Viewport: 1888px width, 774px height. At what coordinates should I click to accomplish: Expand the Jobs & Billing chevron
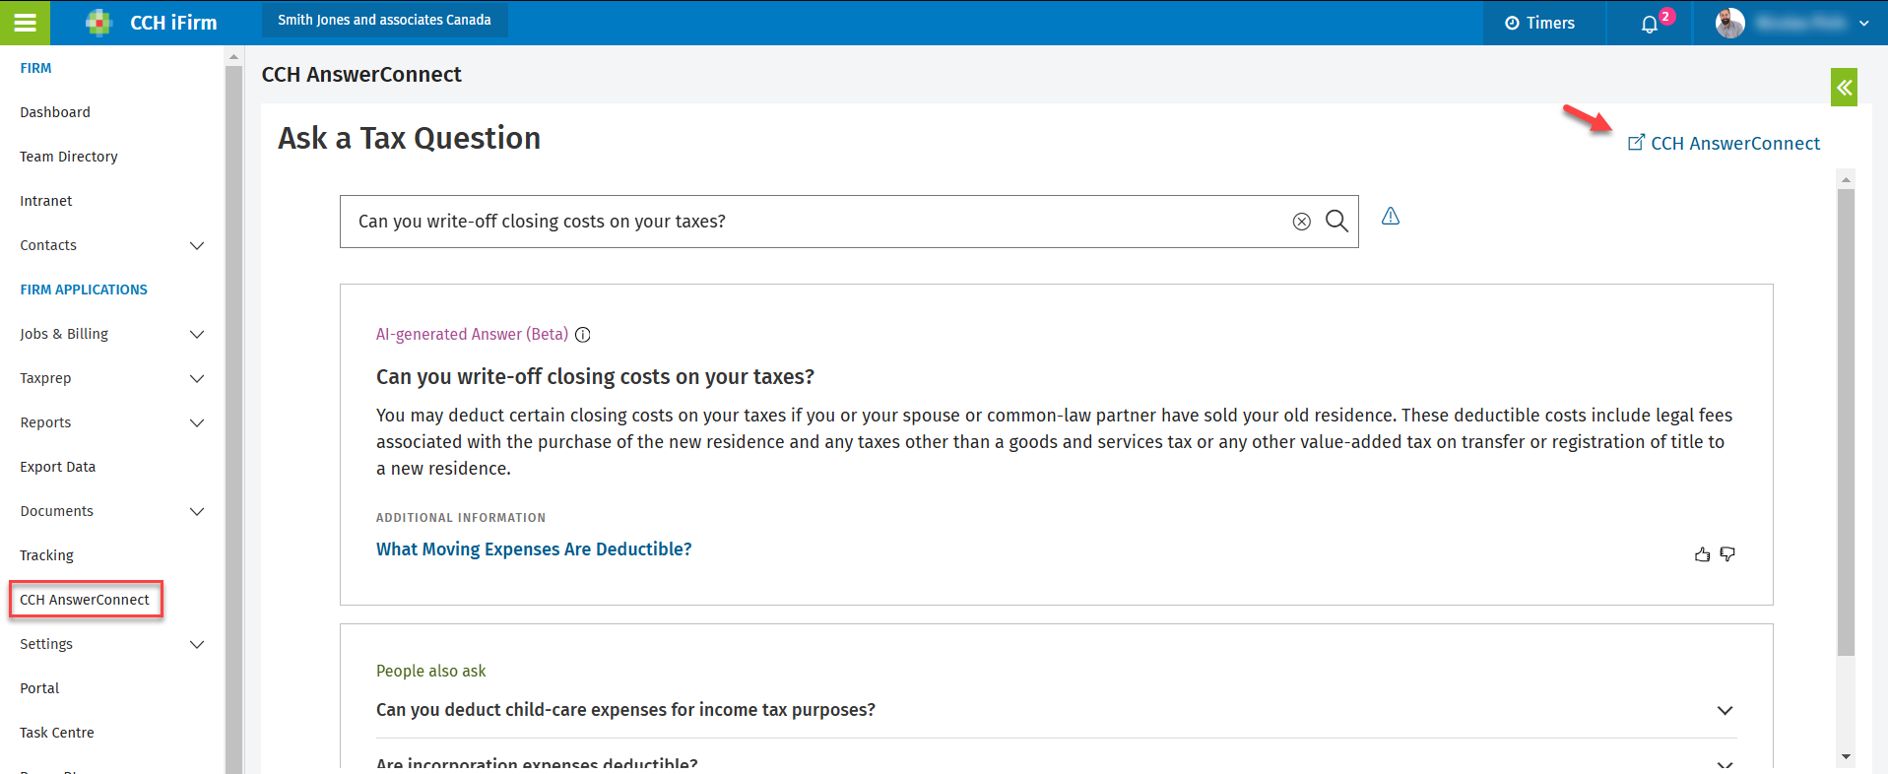[197, 334]
